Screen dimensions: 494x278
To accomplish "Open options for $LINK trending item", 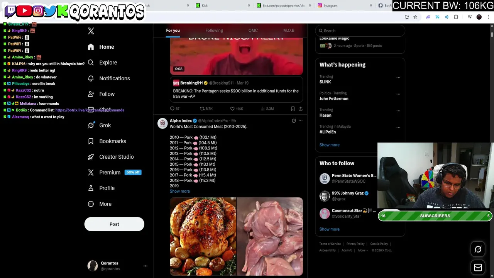I will coord(398,77).
